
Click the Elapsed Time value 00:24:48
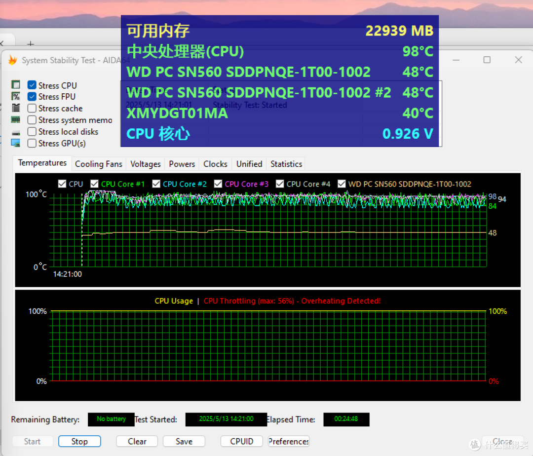pos(346,419)
